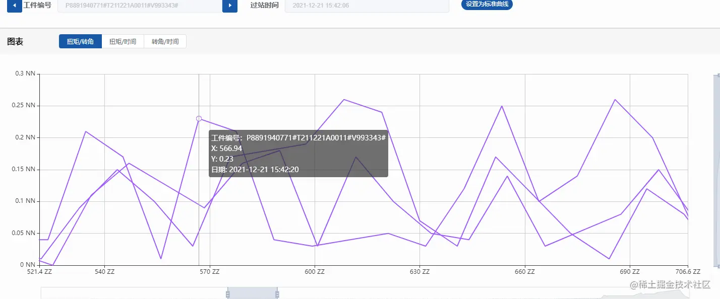Image resolution: width=720 pixels, height=299 pixels.
Task: Click the Y: 0.23 tooltip value
Action: tap(222, 159)
